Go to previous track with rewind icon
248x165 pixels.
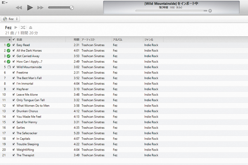tap(19, 7)
